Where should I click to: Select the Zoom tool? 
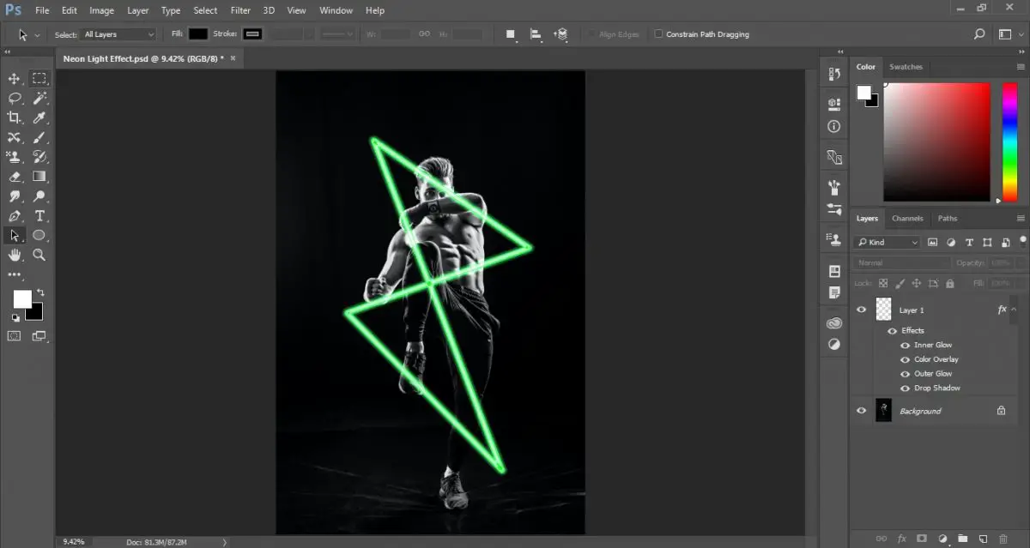coord(39,255)
